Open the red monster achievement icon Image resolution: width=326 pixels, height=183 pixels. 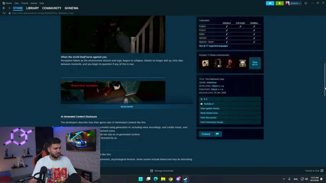pyautogui.click(x=230, y=63)
